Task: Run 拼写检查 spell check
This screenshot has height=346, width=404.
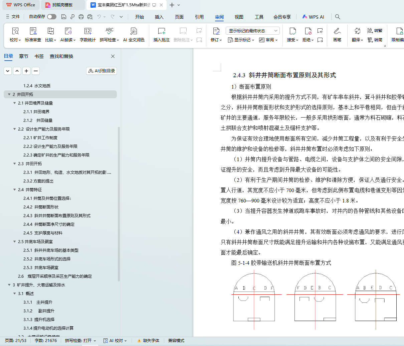Action: (x=109, y=35)
